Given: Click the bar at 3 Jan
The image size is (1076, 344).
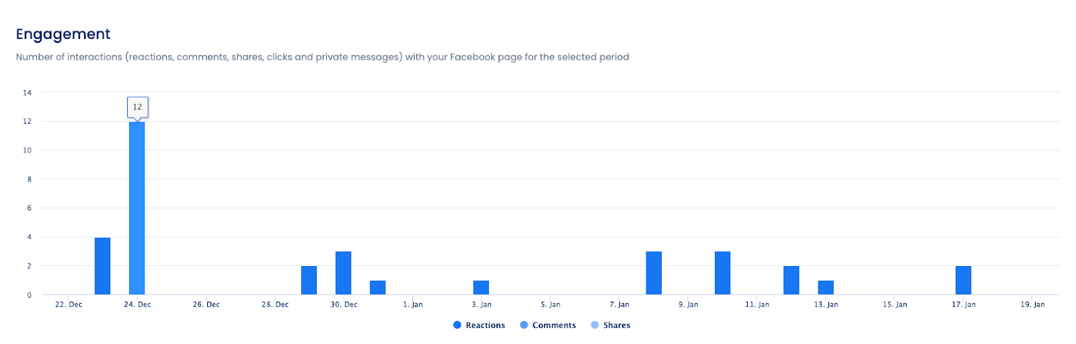Looking at the screenshot, I should point(481,288).
